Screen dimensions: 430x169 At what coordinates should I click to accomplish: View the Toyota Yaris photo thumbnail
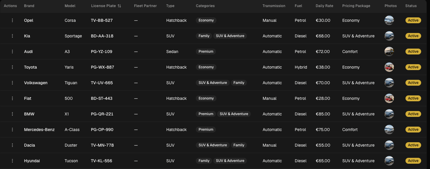pyautogui.click(x=389, y=67)
